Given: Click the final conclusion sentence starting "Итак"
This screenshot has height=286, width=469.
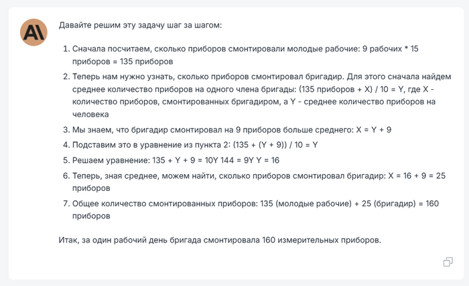Looking at the screenshot, I should (220, 239).
